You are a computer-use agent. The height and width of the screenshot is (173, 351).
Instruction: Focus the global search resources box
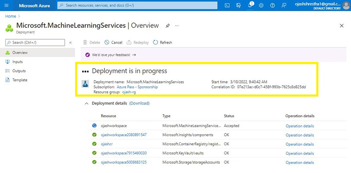[x=138, y=5]
